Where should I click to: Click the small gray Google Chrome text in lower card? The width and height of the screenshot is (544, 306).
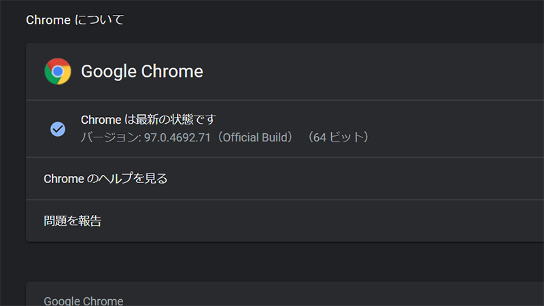point(83,301)
